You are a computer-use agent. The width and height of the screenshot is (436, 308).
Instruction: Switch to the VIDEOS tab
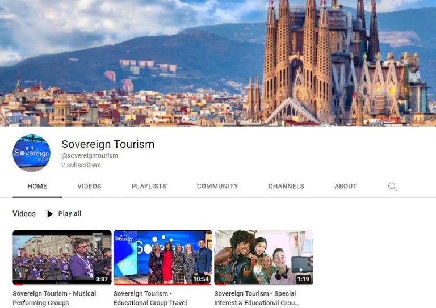89,186
